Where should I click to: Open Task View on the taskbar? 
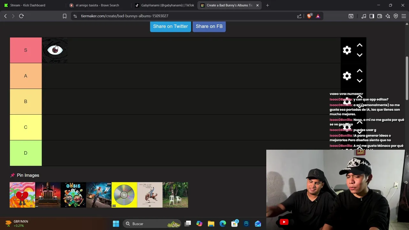tap(188, 224)
